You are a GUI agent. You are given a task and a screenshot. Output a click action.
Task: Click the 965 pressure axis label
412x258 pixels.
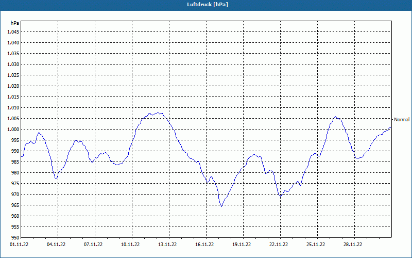click(x=15, y=205)
